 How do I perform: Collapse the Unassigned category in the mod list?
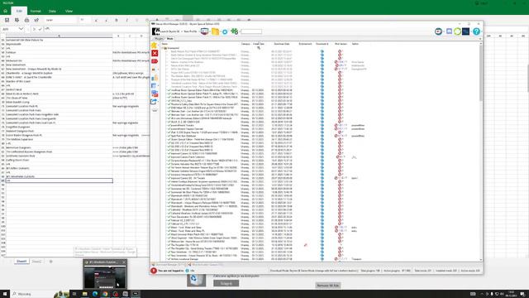(163, 48)
